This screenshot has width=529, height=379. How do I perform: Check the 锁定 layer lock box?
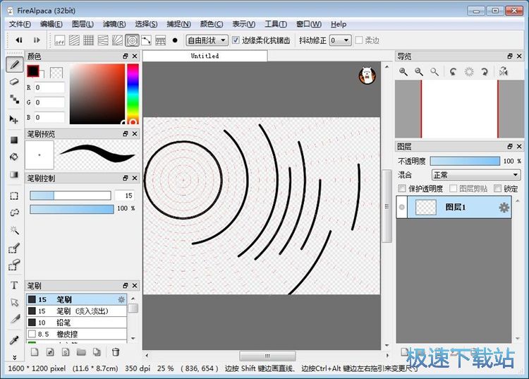497,188
